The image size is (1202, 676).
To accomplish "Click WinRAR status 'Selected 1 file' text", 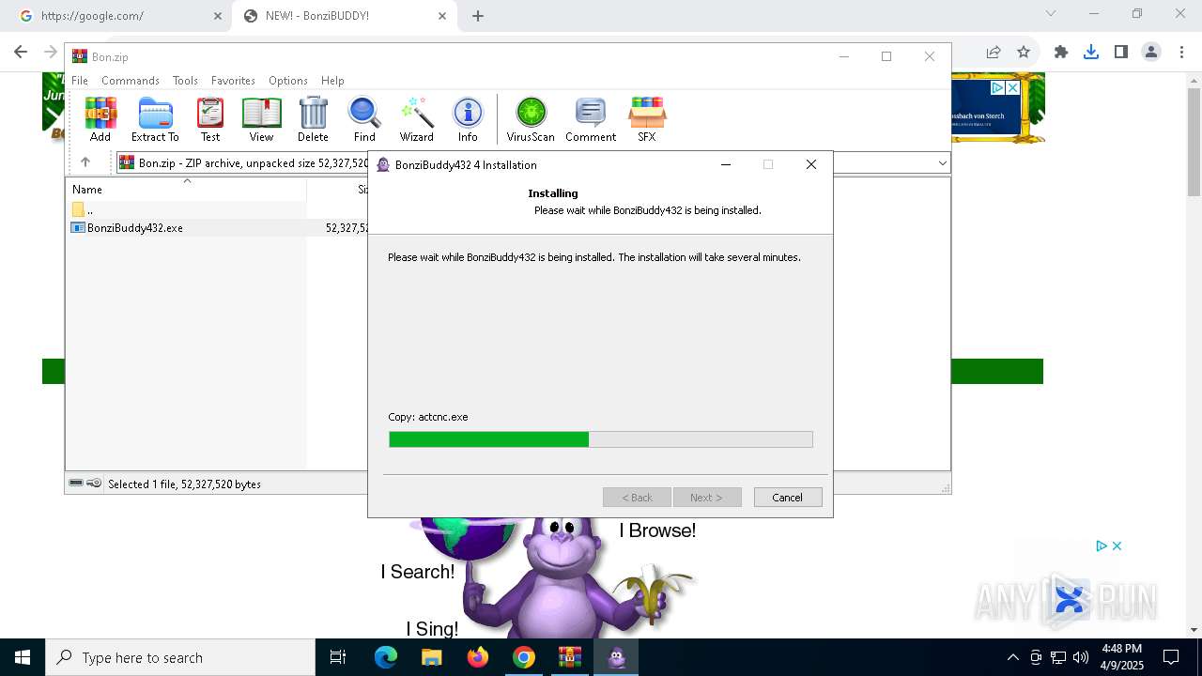I will pos(184,484).
